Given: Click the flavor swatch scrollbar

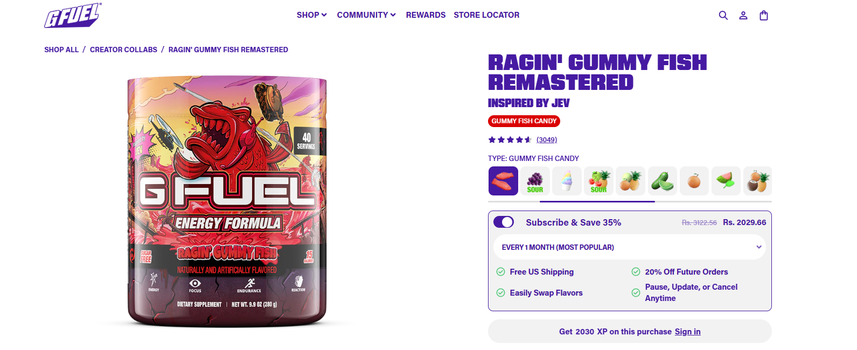Looking at the screenshot, I should click(x=630, y=201).
